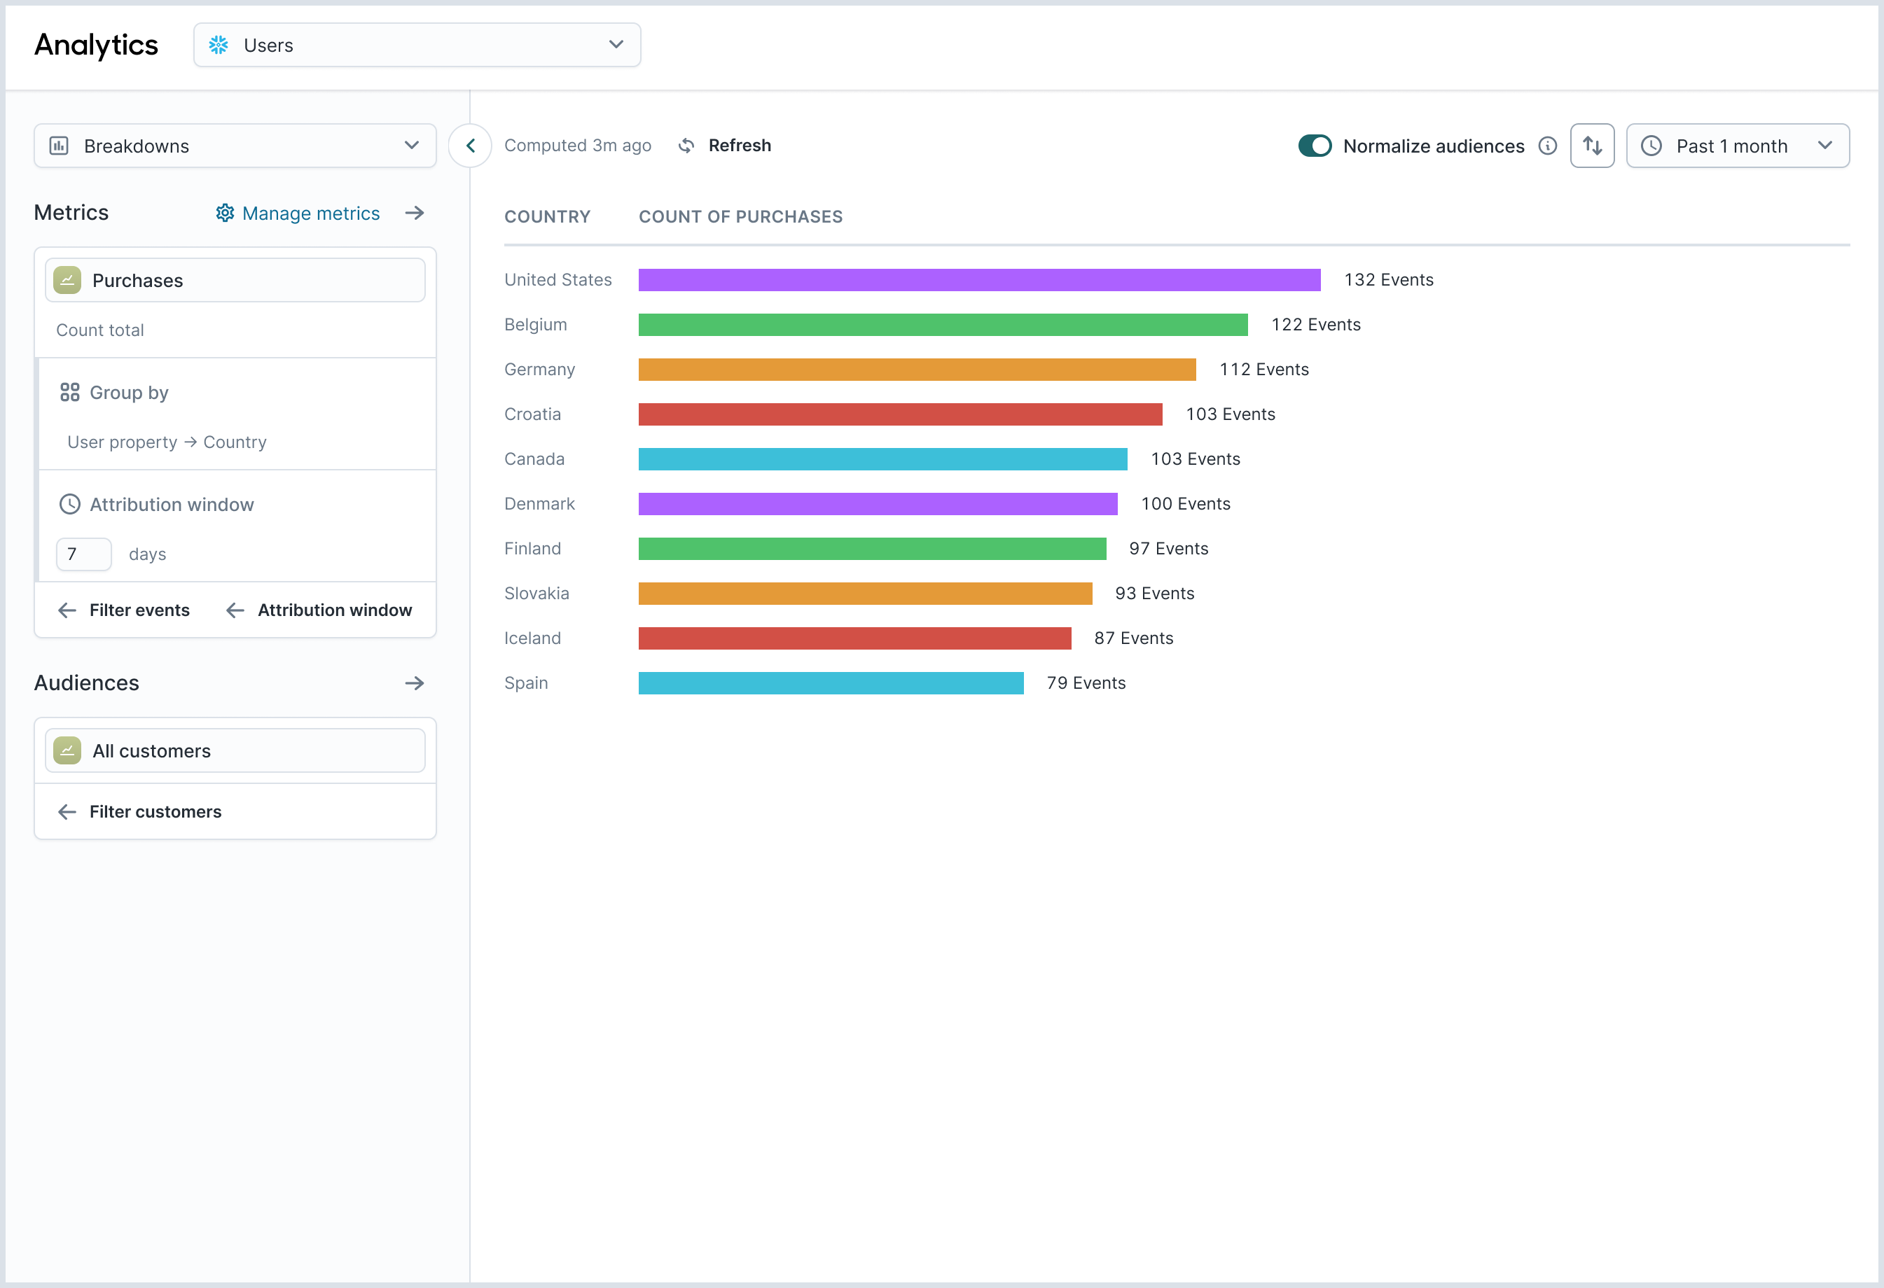Click the refresh arrows icon
Screen dimensions: 1884x1288
tap(686, 146)
